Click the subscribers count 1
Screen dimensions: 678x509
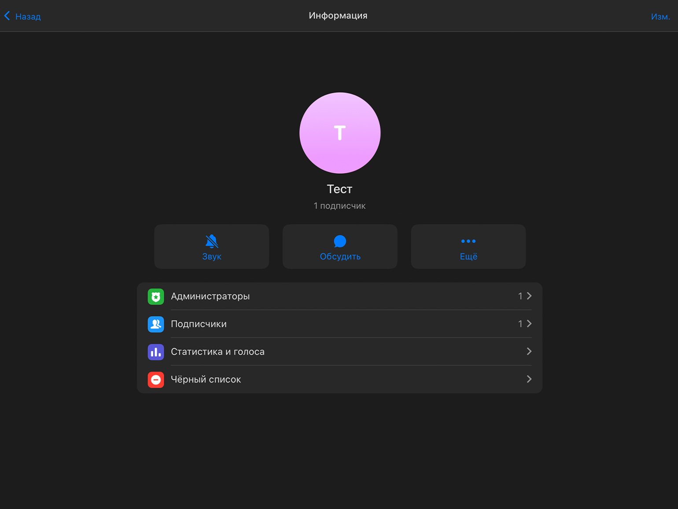click(x=520, y=324)
